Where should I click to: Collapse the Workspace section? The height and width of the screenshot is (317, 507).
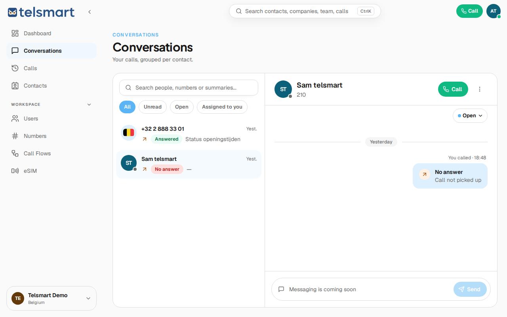point(89,105)
